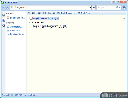
Task: Collapse the side panel with double-arrow
Action: tap(29, 13)
